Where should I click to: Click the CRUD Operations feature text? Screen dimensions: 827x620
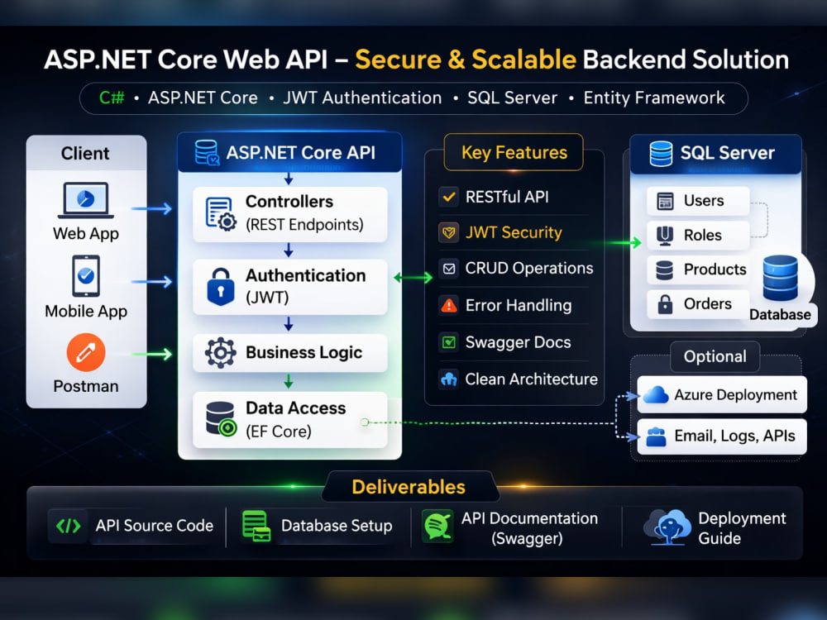click(529, 269)
